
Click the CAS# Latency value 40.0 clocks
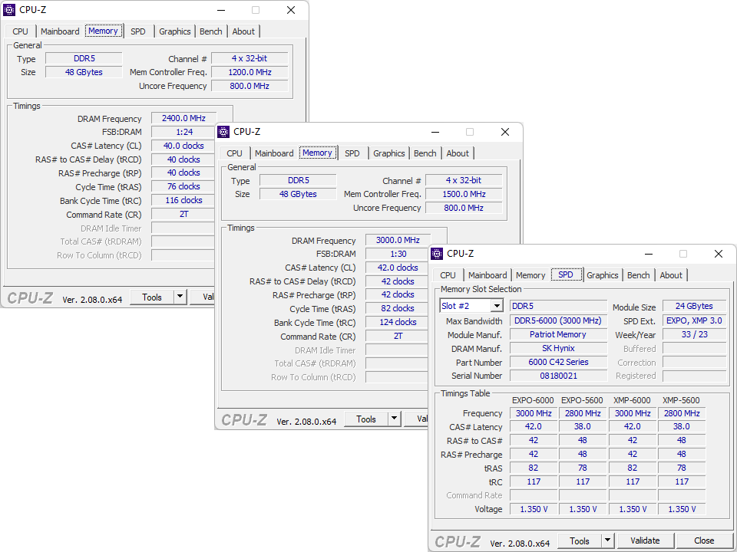(183, 146)
